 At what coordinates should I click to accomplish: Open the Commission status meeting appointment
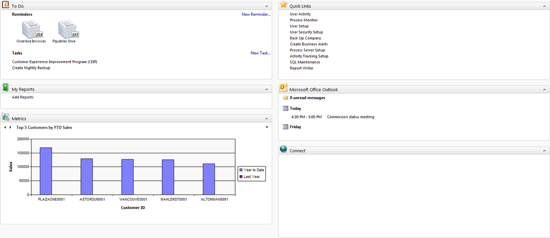[x=351, y=117]
